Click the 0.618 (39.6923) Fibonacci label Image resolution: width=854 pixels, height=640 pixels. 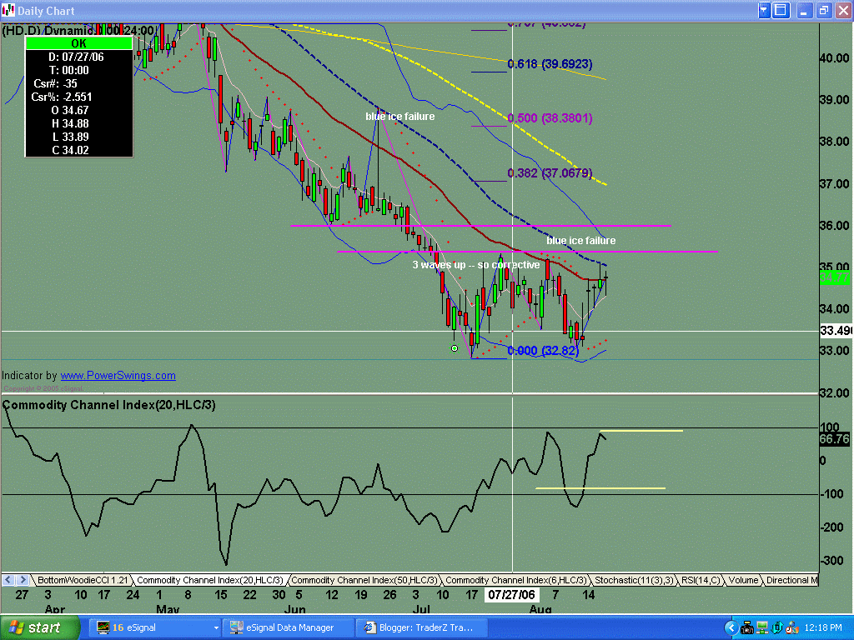tap(550, 64)
